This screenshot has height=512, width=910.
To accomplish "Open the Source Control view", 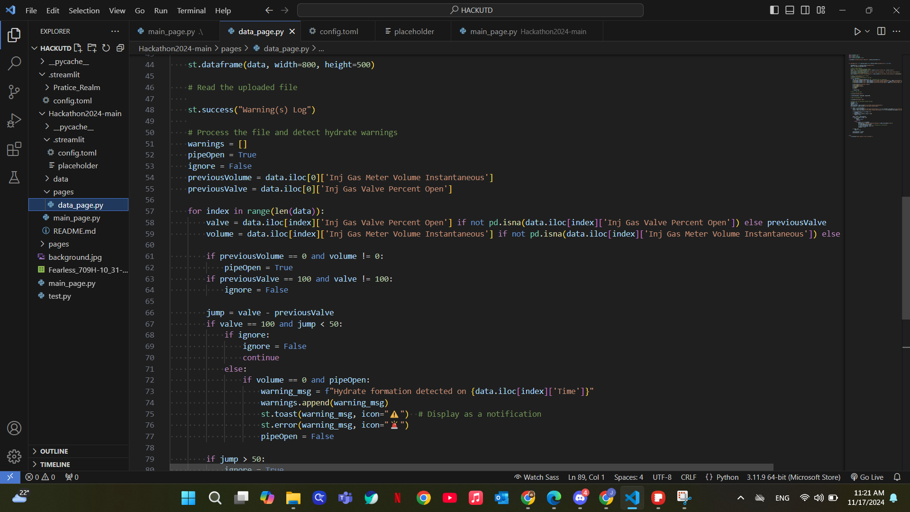I will pos(14,92).
